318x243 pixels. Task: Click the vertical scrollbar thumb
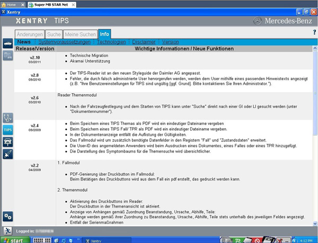(x=315, y=93)
